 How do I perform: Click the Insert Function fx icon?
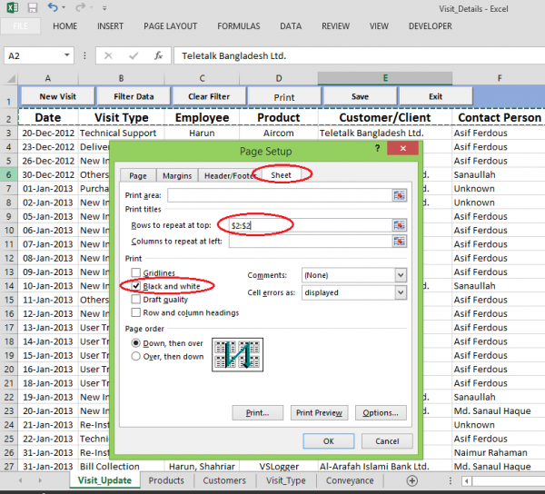click(158, 55)
